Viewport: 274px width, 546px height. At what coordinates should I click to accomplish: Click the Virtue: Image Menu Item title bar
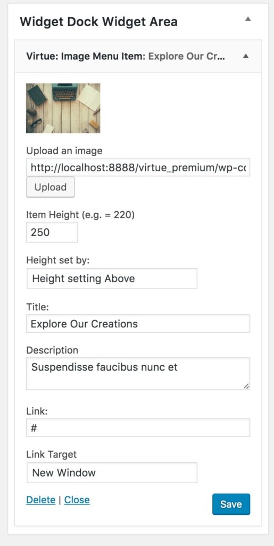coord(138,56)
